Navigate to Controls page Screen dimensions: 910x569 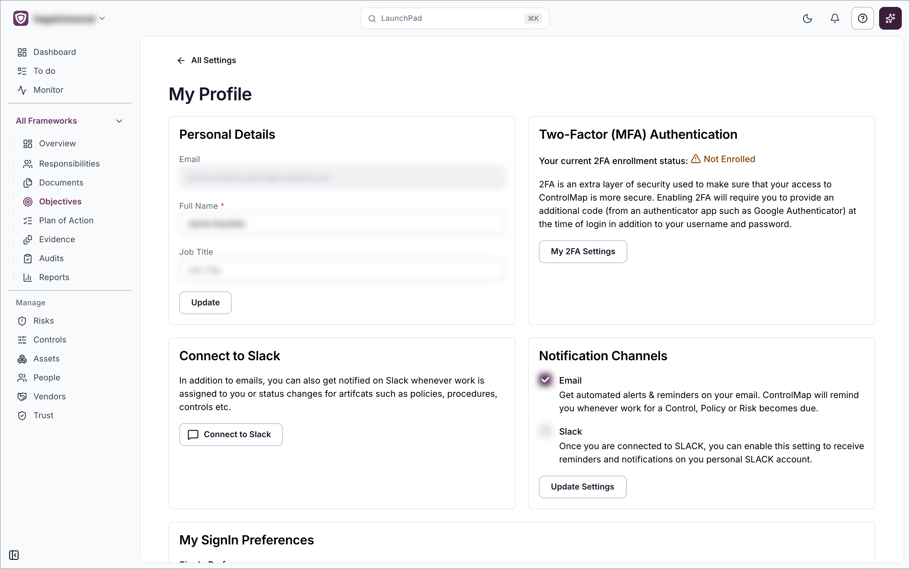tap(50, 340)
